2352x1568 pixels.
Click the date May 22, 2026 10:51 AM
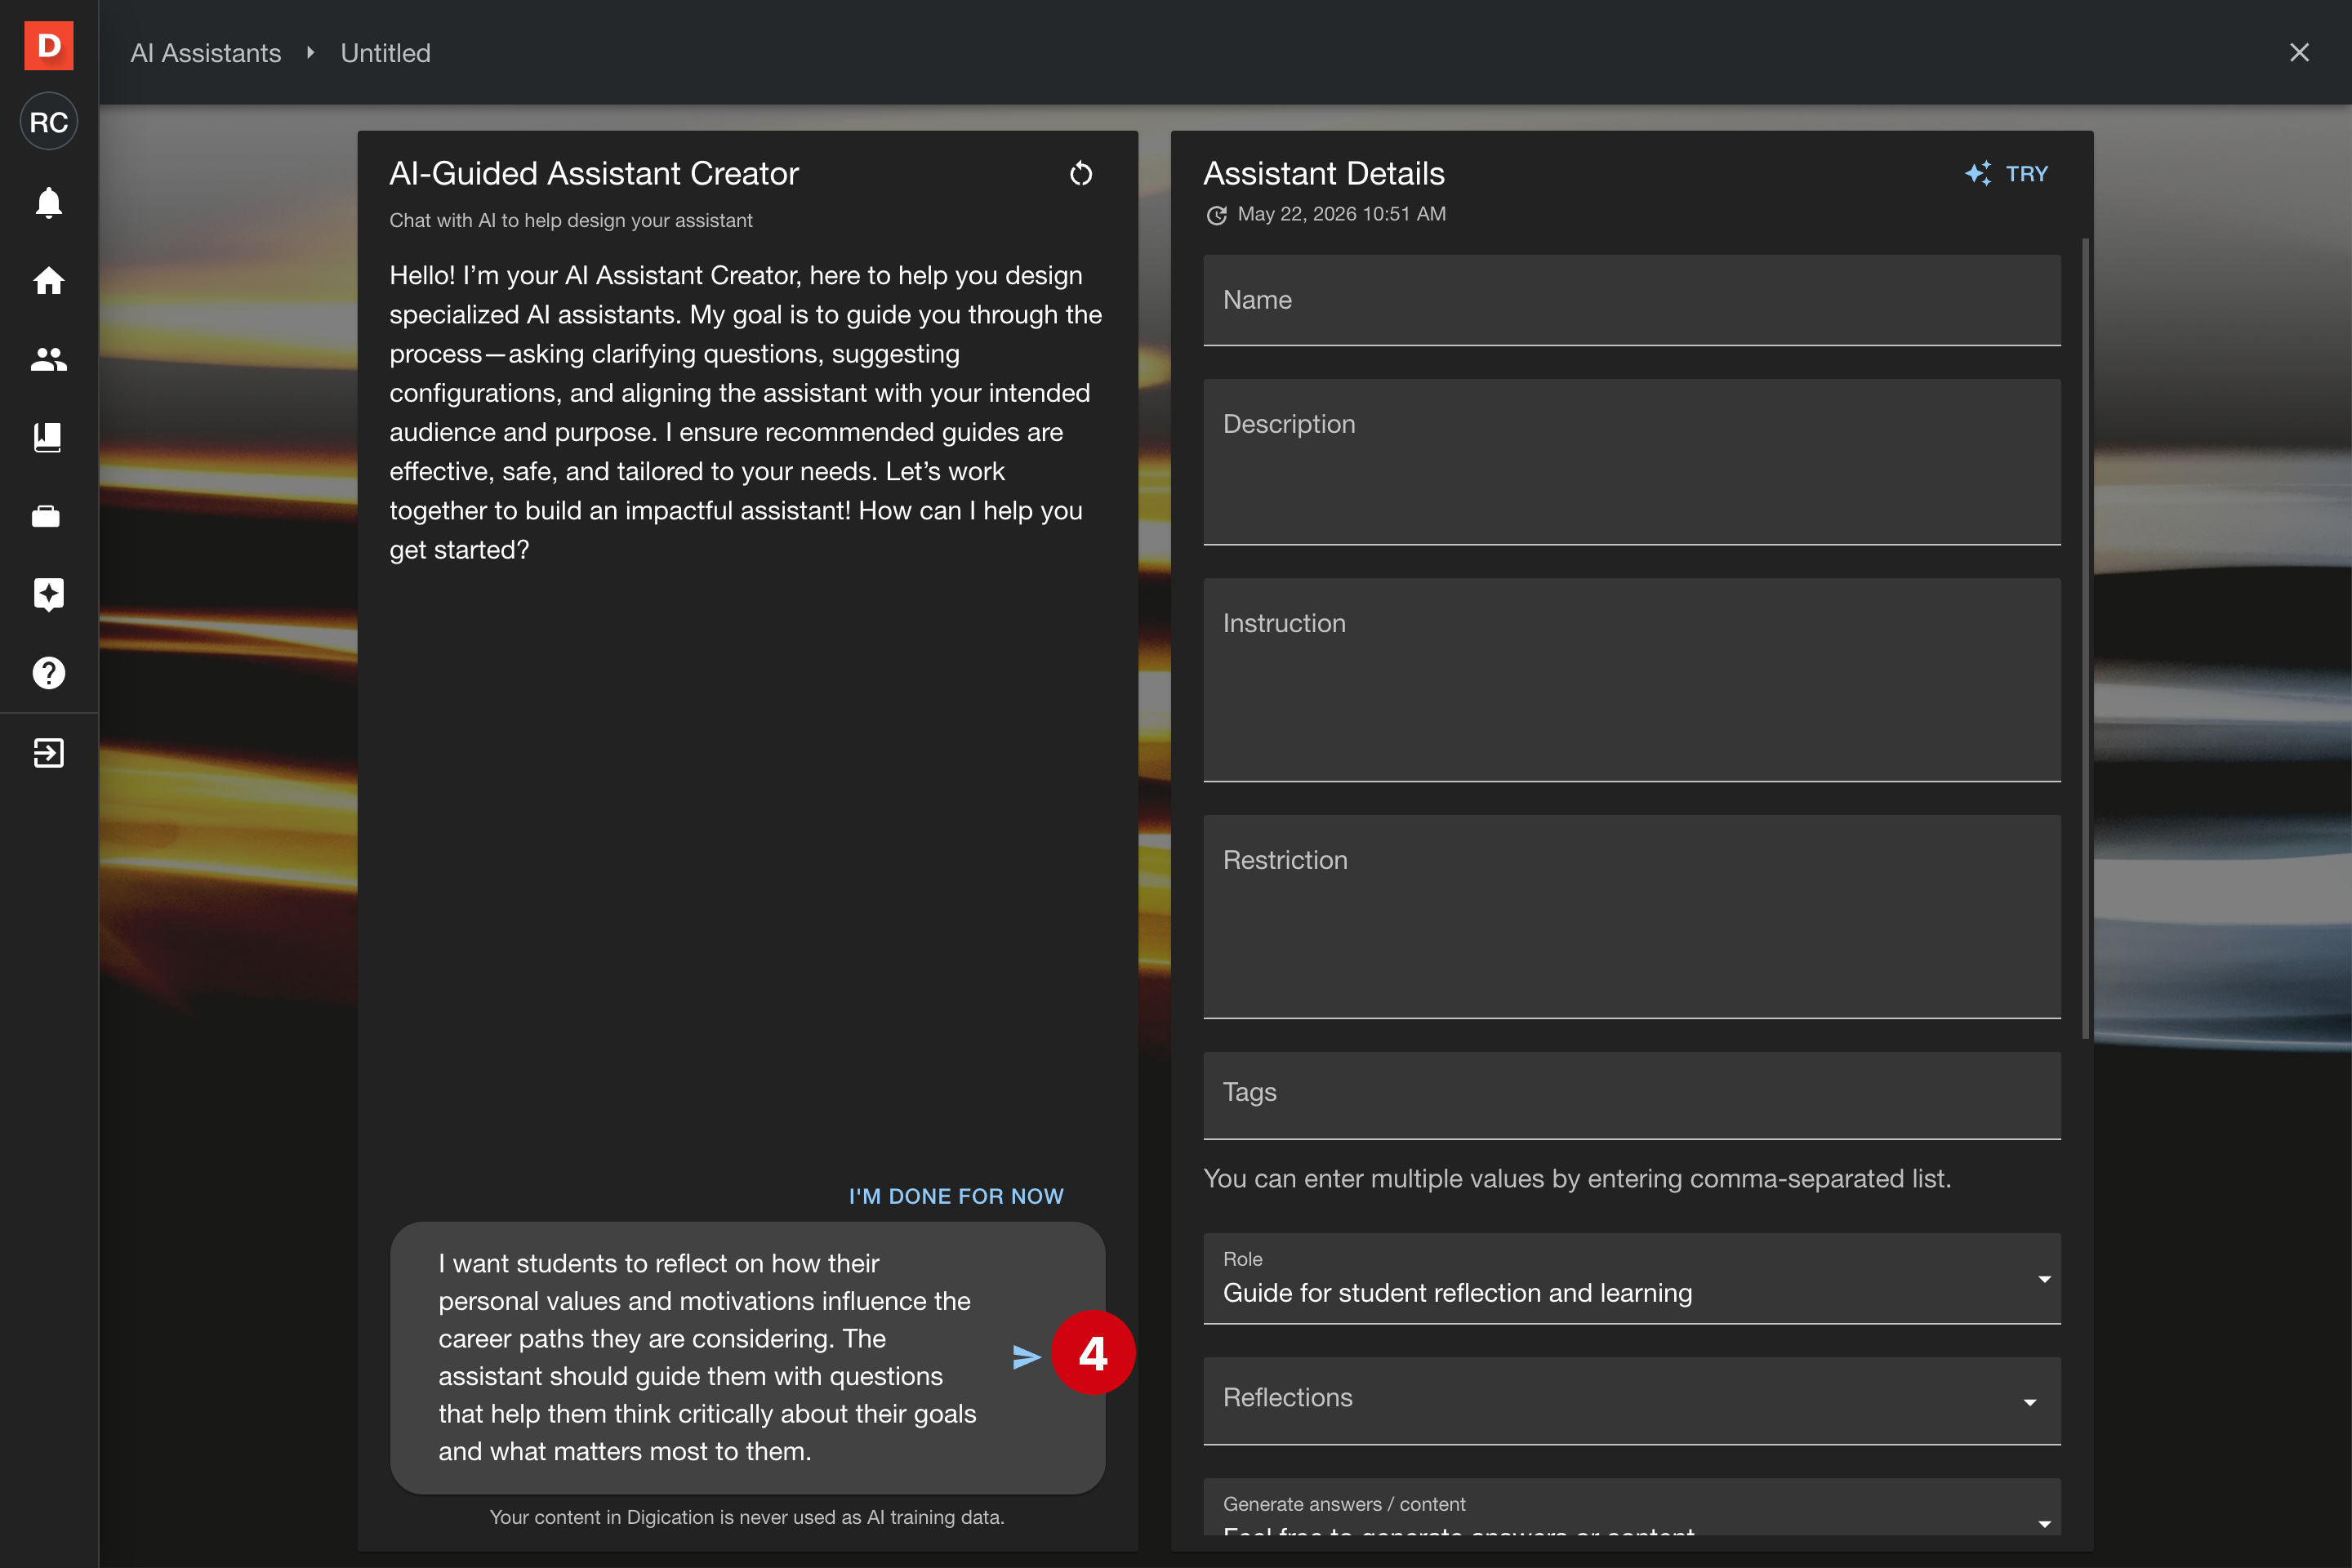[1342, 214]
